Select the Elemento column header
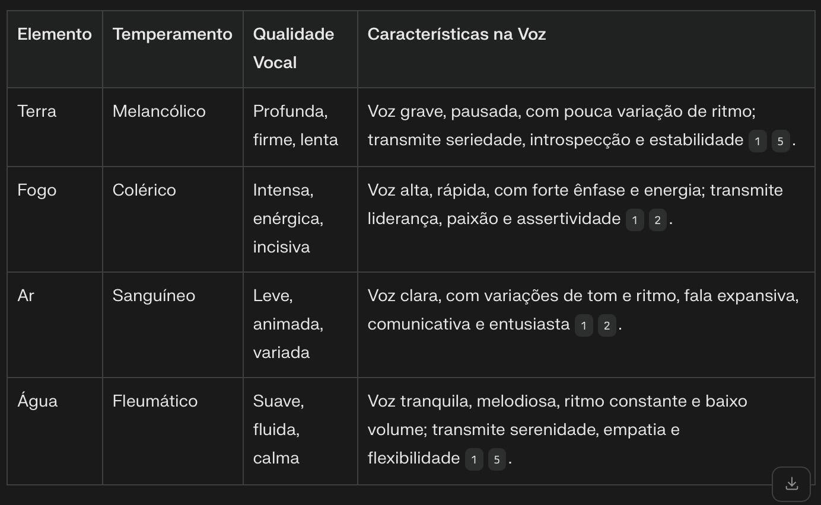 tap(55, 34)
